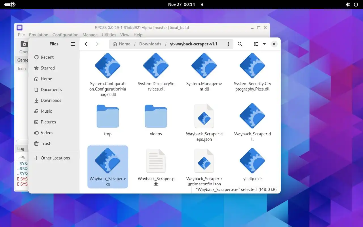
Task: Open Documents in the sidebar
Action: click(x=54, y=90)
